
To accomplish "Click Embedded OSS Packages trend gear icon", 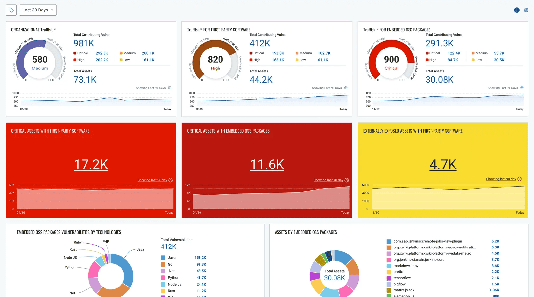I will point(522,88).
